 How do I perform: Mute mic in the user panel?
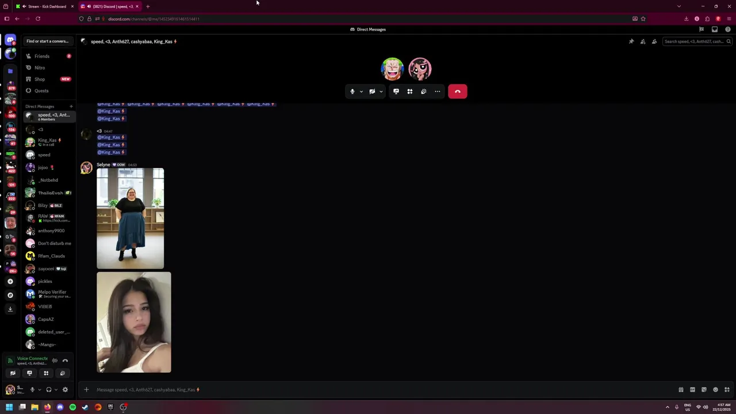pyautogui.click(x=32, y=390)
